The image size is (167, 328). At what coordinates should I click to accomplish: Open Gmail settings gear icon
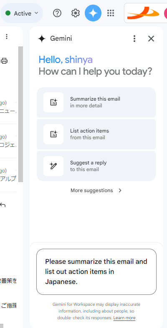tap(76, 13)
